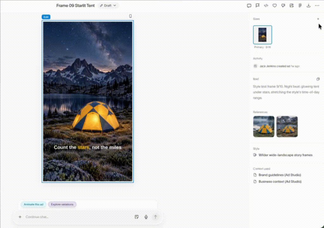324x228 pixels.
Task: Click the note edit icon in chat bar
Action: click(x=137, y=217)
